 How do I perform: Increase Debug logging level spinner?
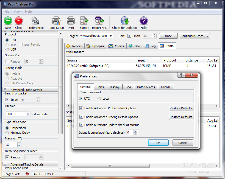[135, 131]
